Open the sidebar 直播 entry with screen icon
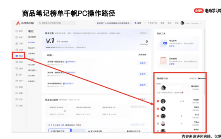The height and width of the screenshot is (139, 221). point(19,68)
